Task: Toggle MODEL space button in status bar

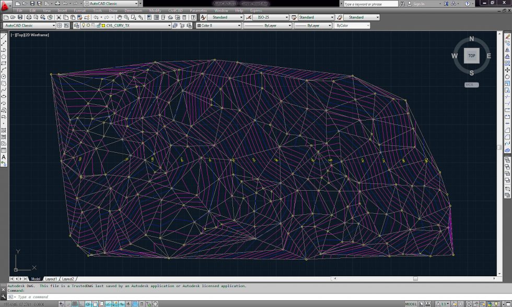Action: tap(411, 304)
